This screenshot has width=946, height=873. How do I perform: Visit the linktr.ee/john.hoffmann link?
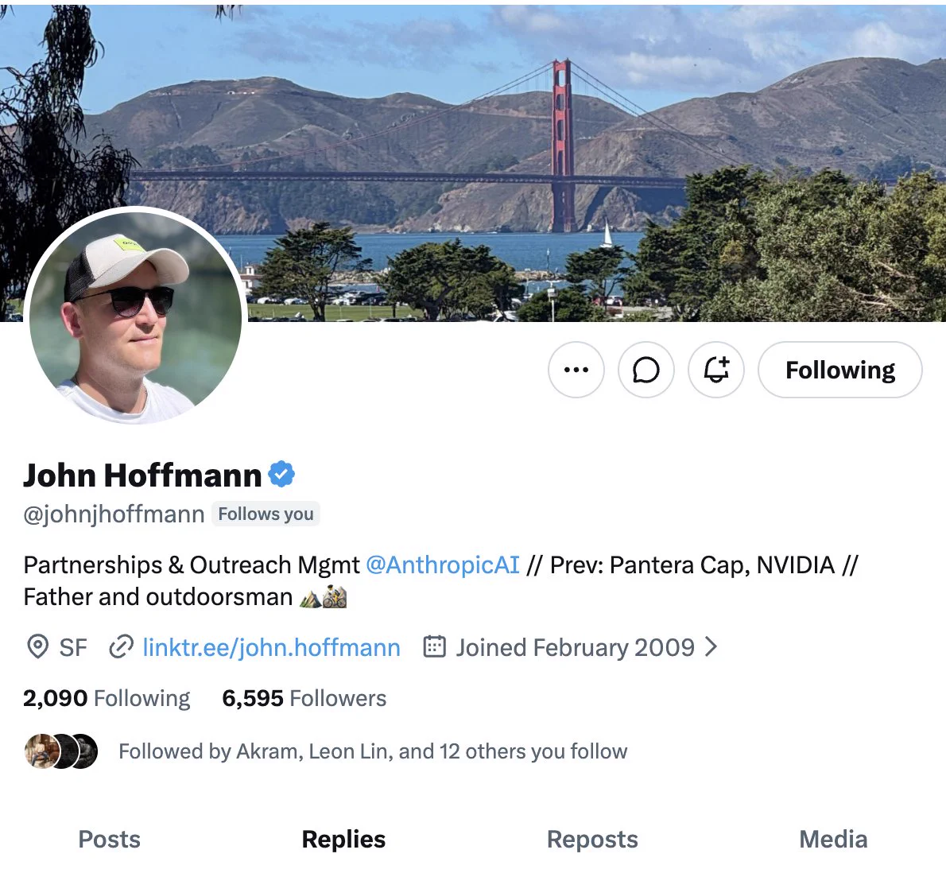(x=272, y=647)
